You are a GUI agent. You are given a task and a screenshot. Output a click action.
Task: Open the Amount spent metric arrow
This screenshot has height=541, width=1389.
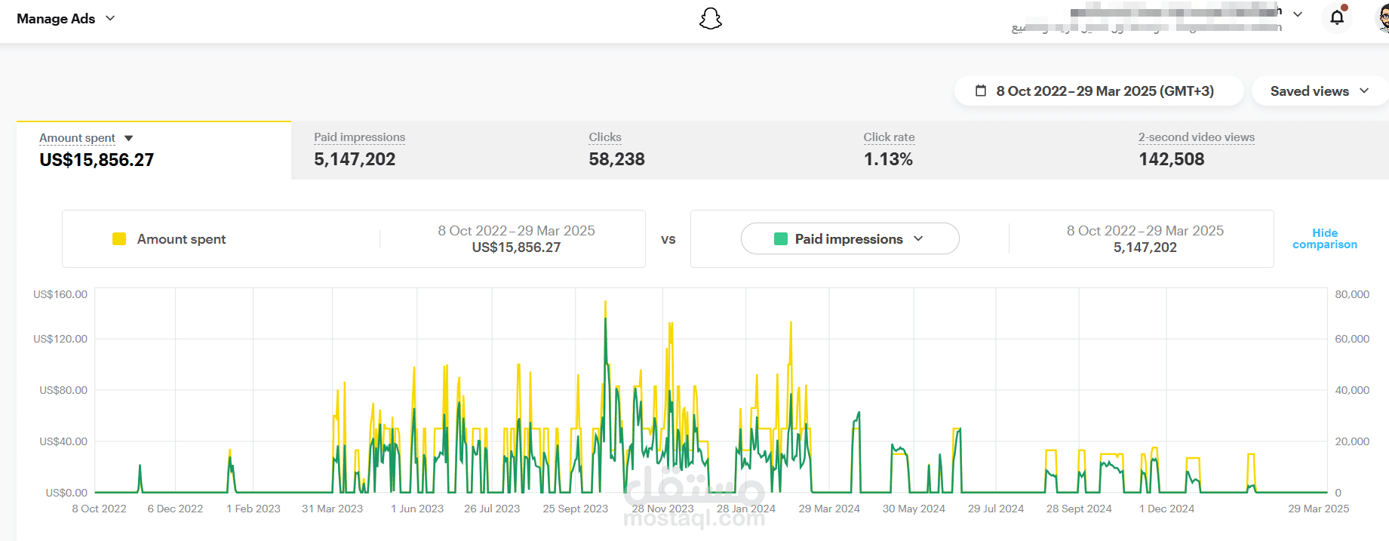(x=128, y=138)
